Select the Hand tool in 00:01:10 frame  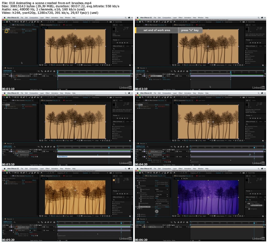pos(7,22)
